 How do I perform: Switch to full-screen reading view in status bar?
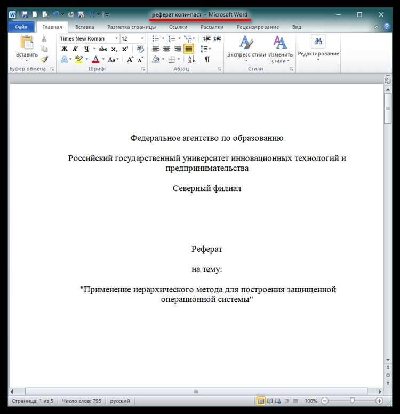point(270,401)
